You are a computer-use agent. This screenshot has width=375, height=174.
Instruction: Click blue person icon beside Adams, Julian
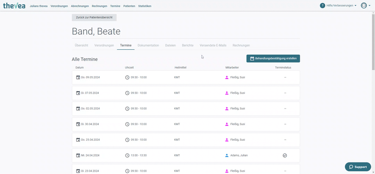tap(227, 156)
